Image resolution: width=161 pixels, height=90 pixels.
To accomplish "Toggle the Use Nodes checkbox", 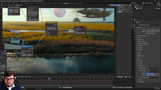I will click(17, 5).
